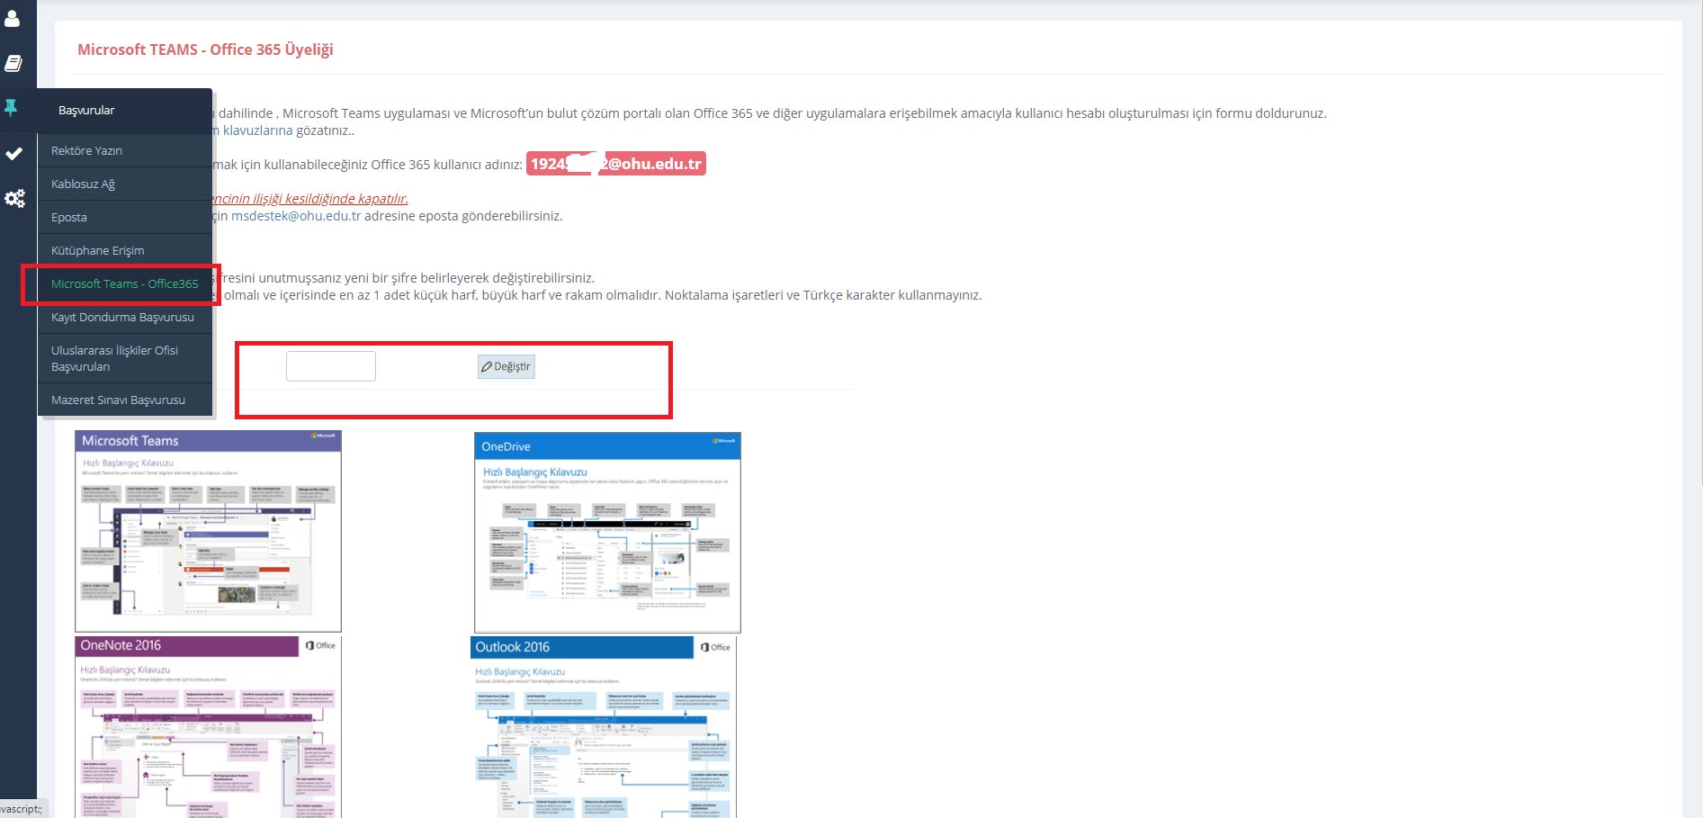
Task: Click the Değiştir button
Action: [506, 366]
